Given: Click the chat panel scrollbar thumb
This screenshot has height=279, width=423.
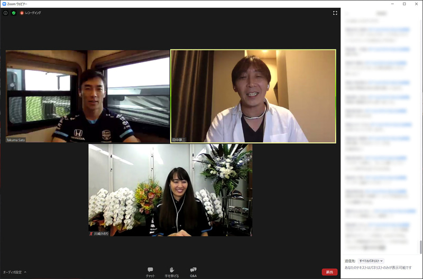Looking at the screenshot, I should coord(420,247).
